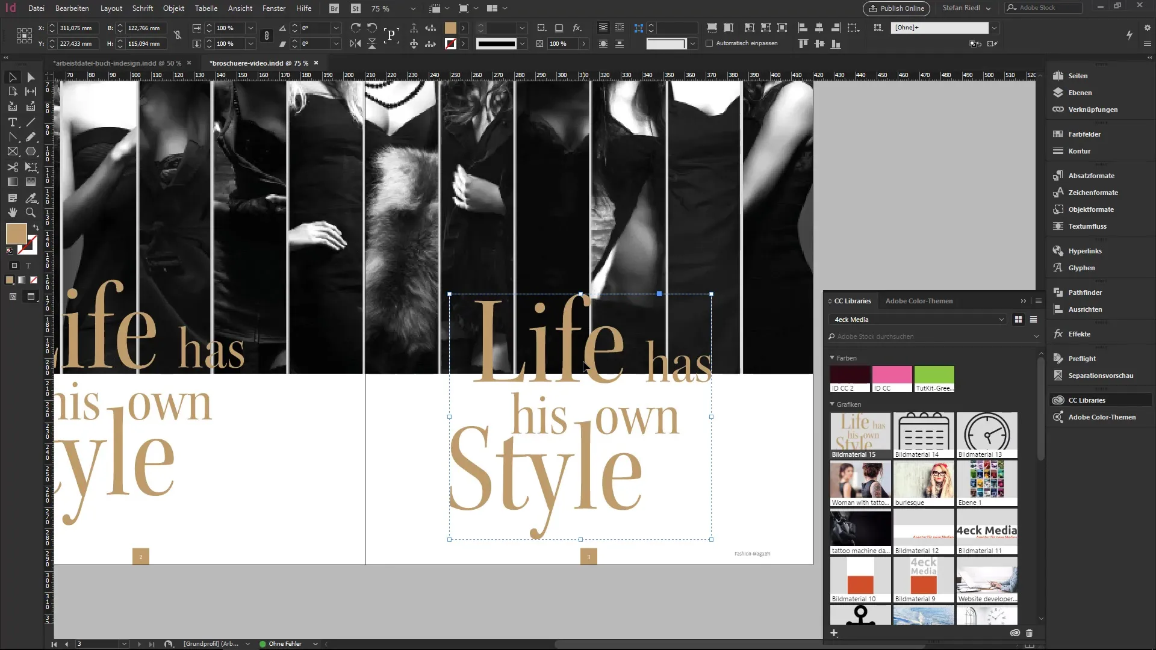The height and width of the screenshot is (650, 1156).
Task: Select the Pen tool
Action: [x=12, y=137]
